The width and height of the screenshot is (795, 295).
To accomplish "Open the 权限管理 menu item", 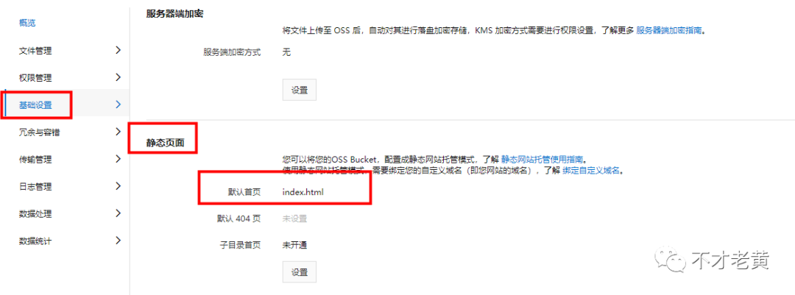I will (35, 78).
